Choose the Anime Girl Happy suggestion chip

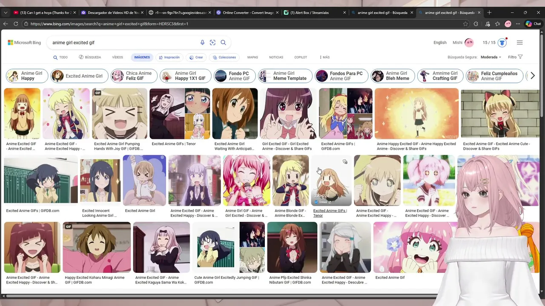[27, 76]
